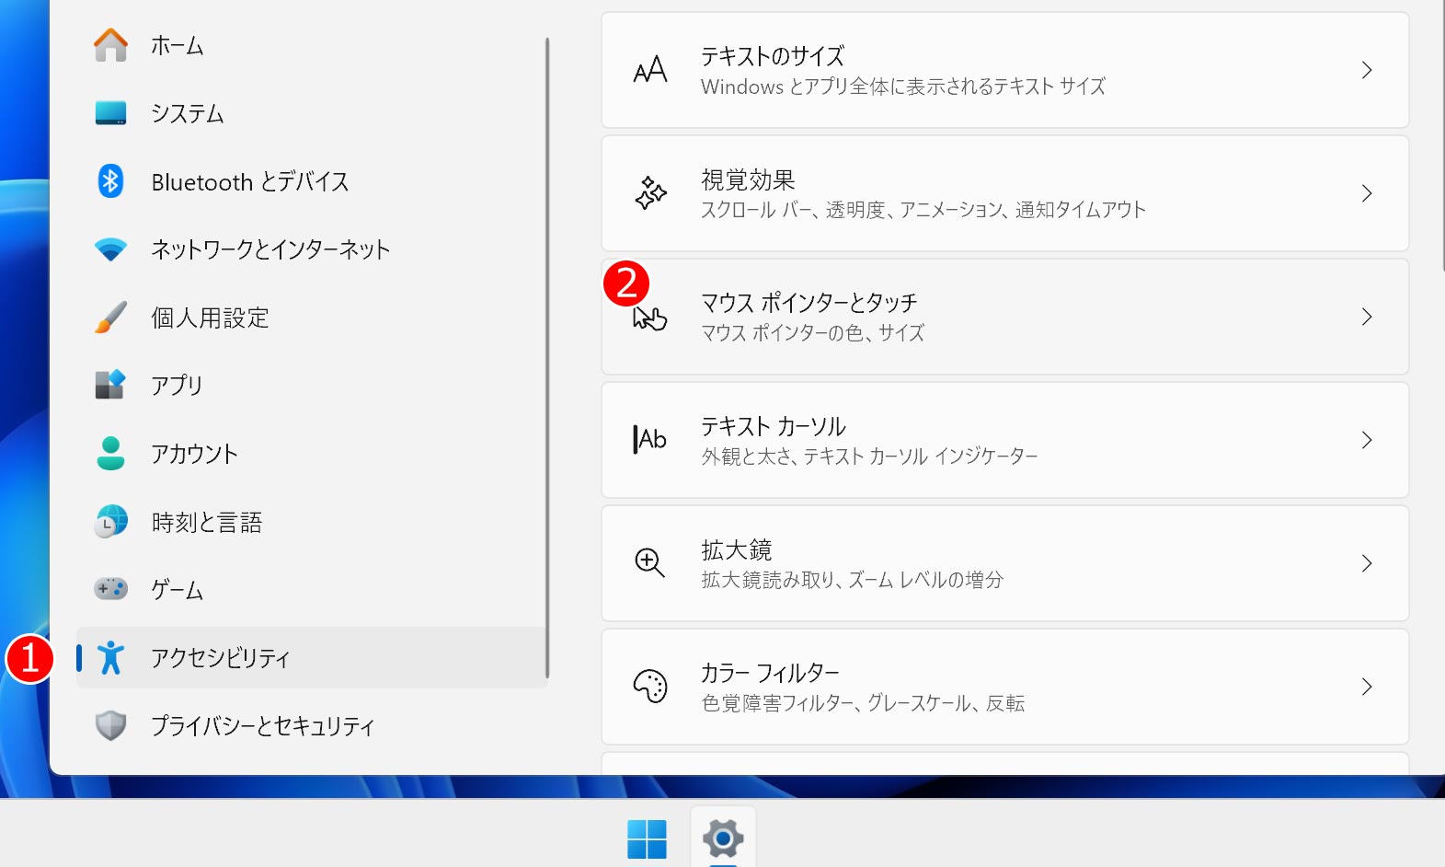Click the color palette カラー フィルター icon
Viewport: 1445px width, 867px height.
pos(649,686)
